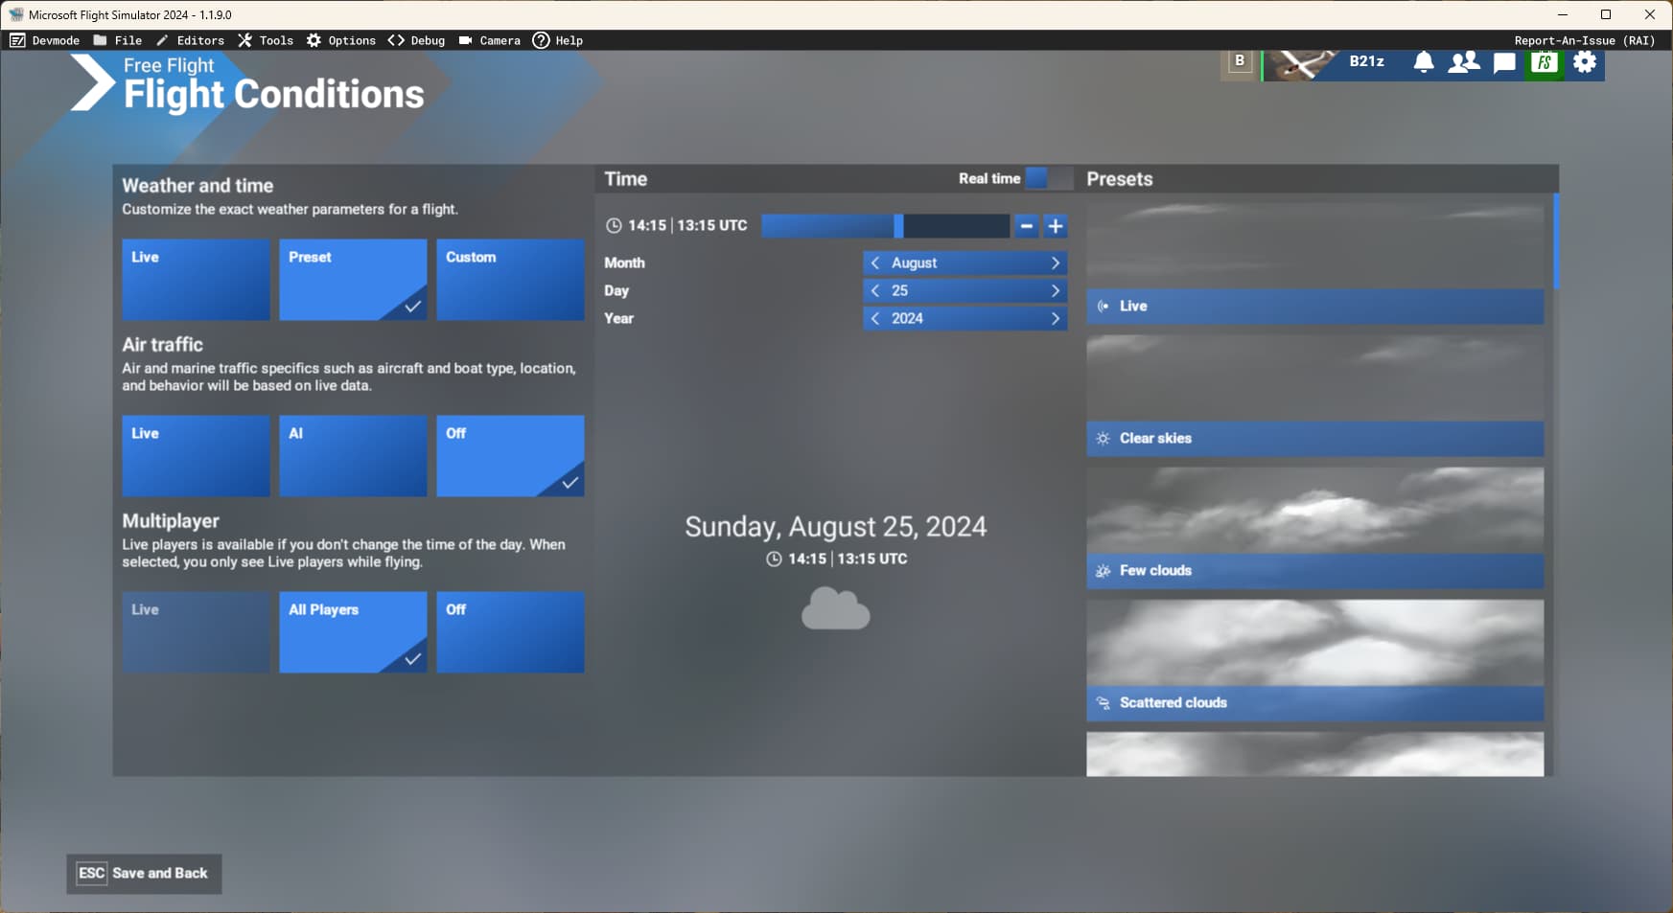
Task: Click the green FS marketplace icon
Action: pos(1545,61)
